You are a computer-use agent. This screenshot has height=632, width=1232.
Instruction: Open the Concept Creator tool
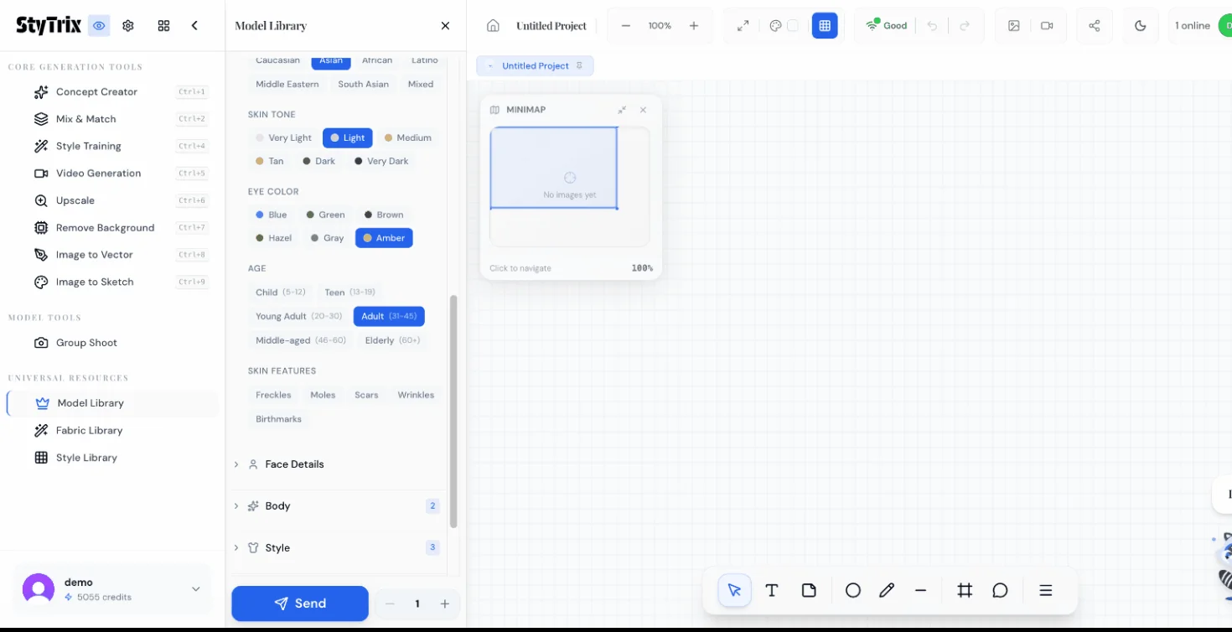[x=96, y=92]
